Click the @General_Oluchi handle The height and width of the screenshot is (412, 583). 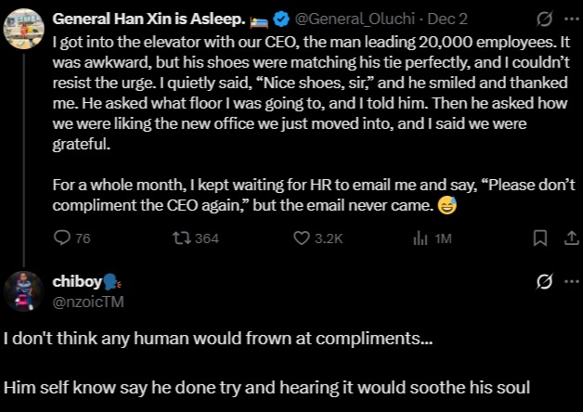click(x=348, y=19)
